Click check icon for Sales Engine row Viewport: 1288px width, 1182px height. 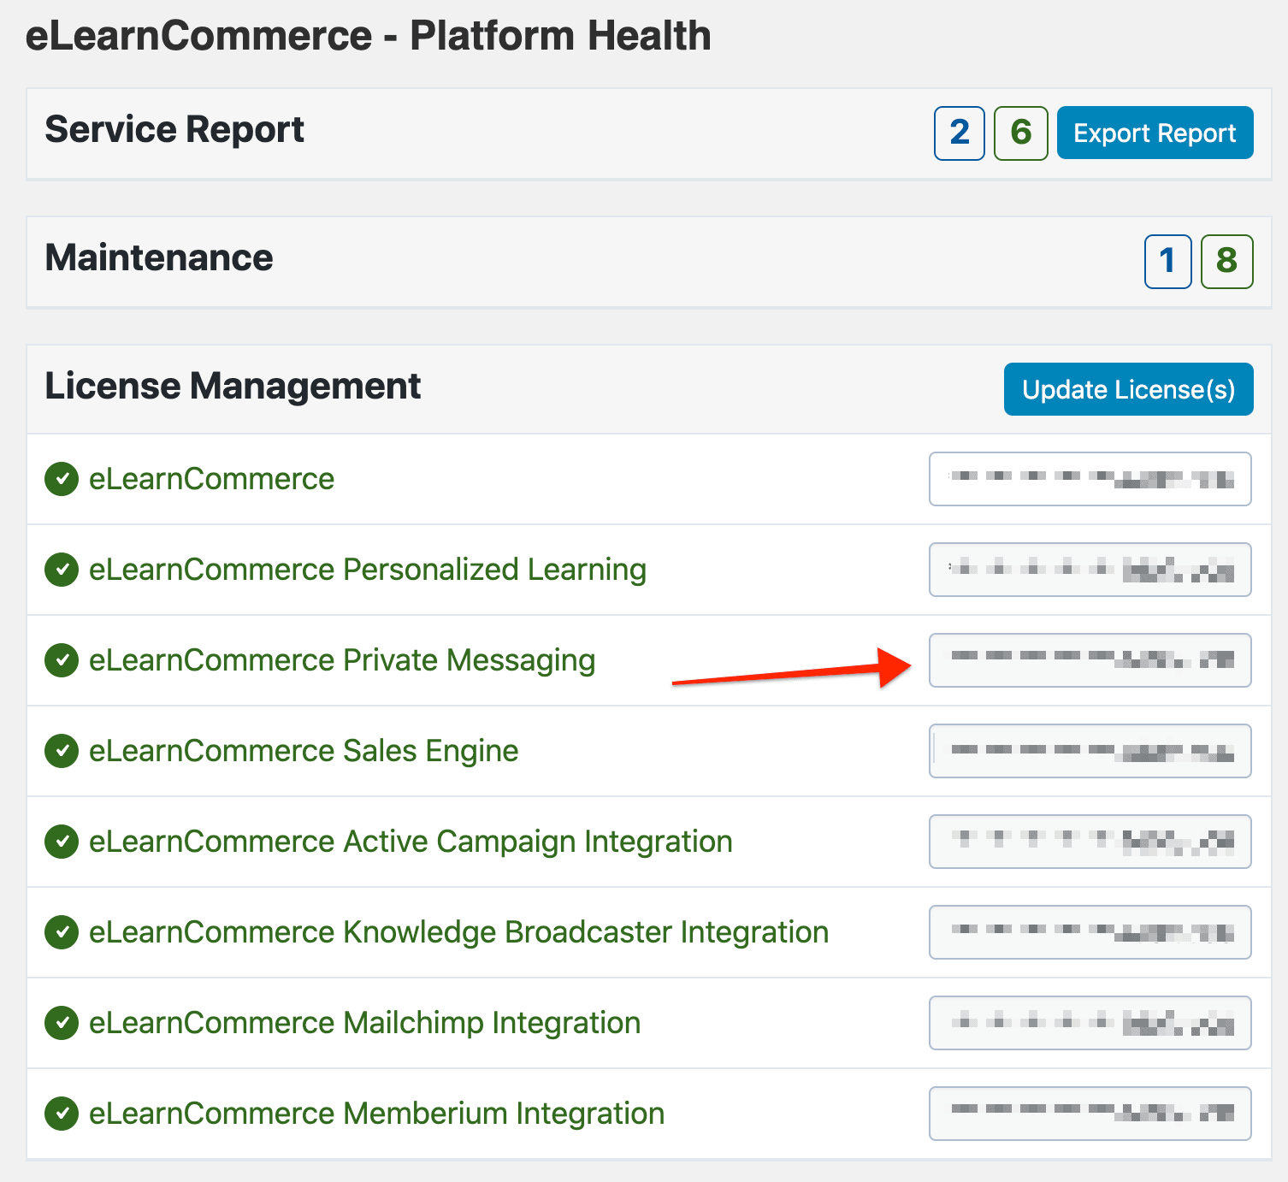click(62, 751)
